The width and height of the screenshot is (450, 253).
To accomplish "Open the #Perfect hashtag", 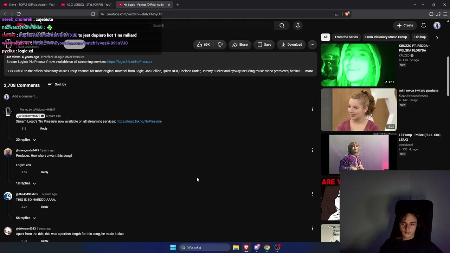I will 47,57.
